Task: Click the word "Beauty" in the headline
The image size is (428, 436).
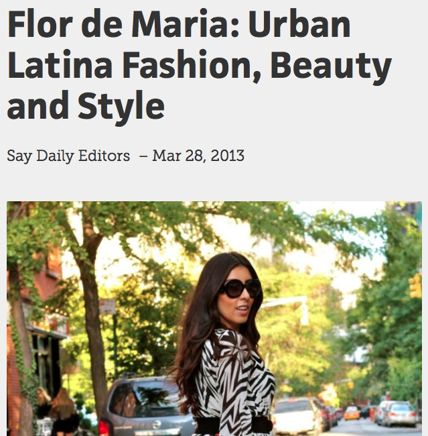Action: point(331,66)
